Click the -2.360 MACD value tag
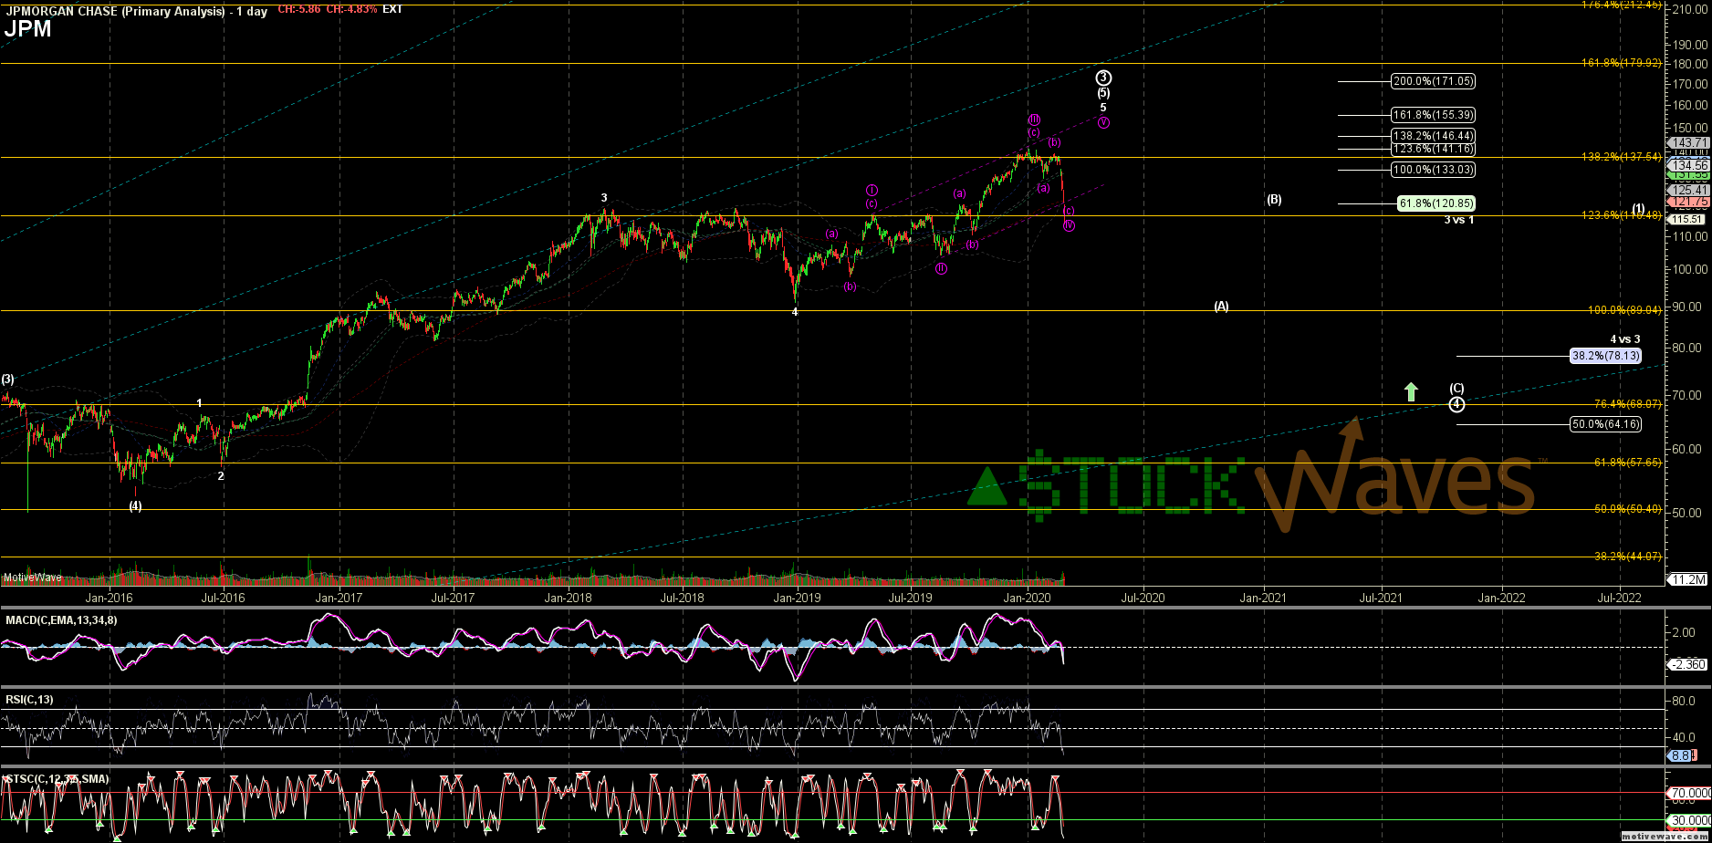 coord(1687,664)
